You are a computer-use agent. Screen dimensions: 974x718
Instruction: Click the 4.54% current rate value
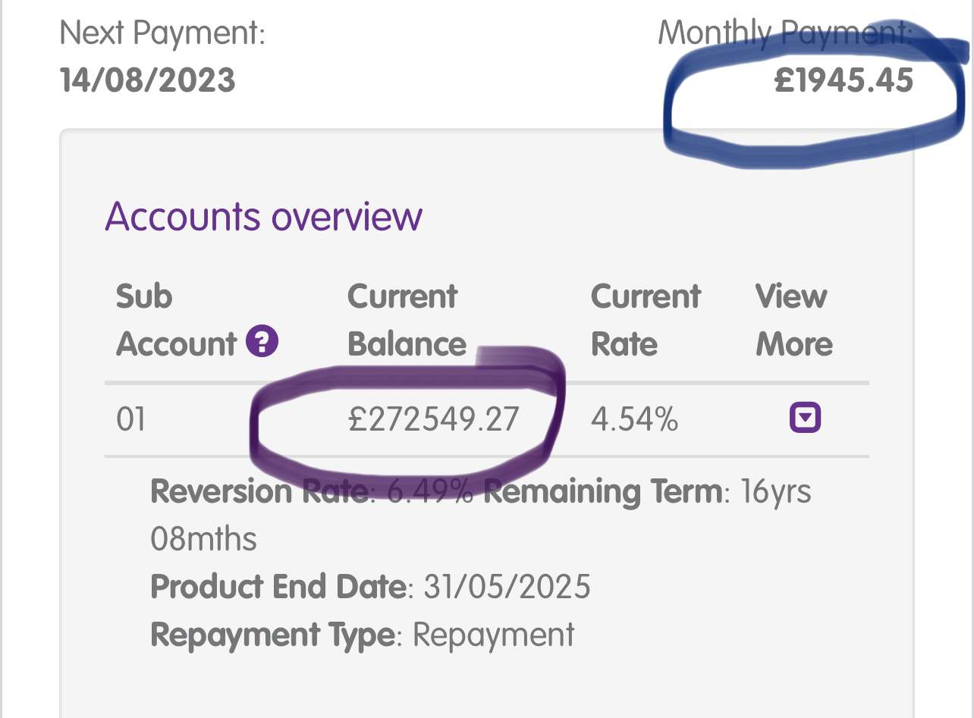[634, 419]
